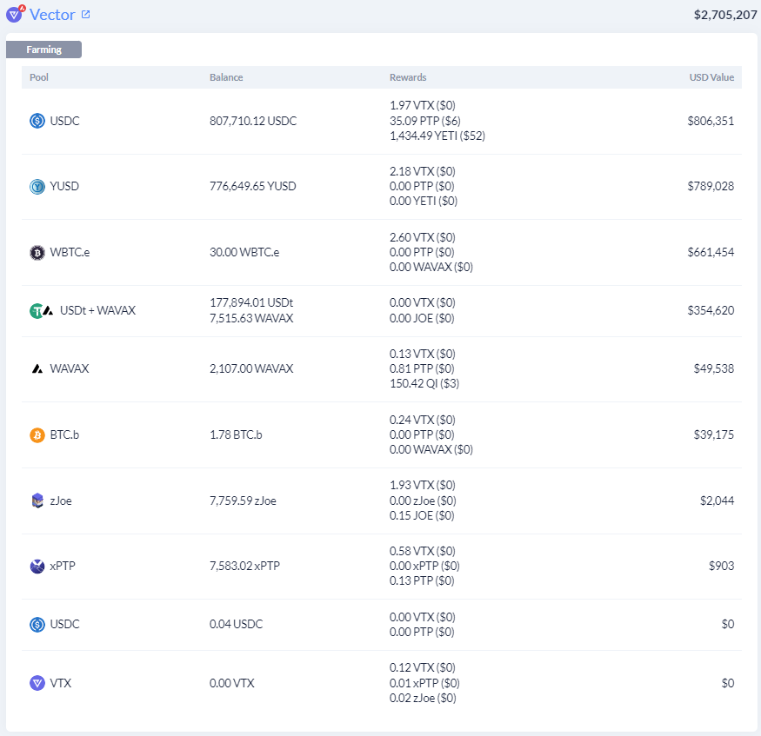Click the reward 0.01 xPTP ($0)
The height and width of the screenshot is (736, 761).
[424, 683]
